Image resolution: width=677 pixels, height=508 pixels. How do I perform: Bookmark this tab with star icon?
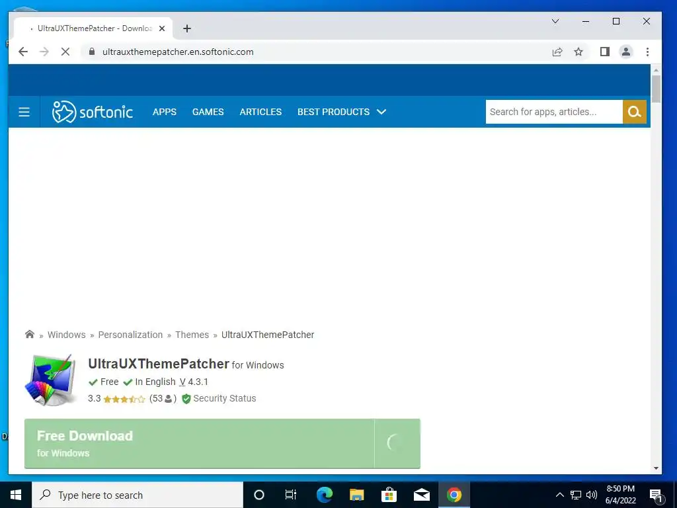tap(578, 52)
